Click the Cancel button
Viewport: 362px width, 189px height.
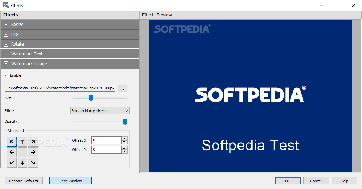316,181
